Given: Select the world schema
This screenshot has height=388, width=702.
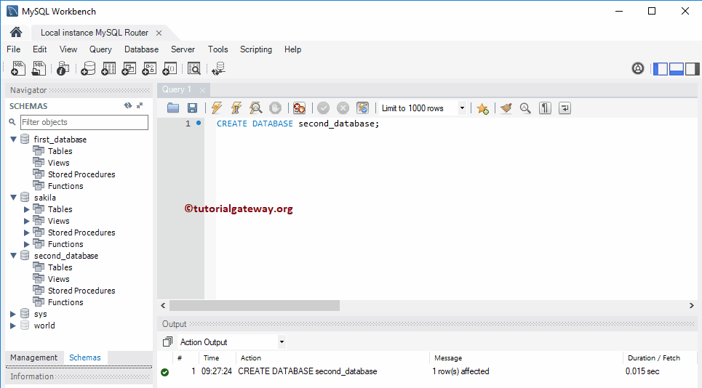Looking at the screenshot, I should point(44,326).
